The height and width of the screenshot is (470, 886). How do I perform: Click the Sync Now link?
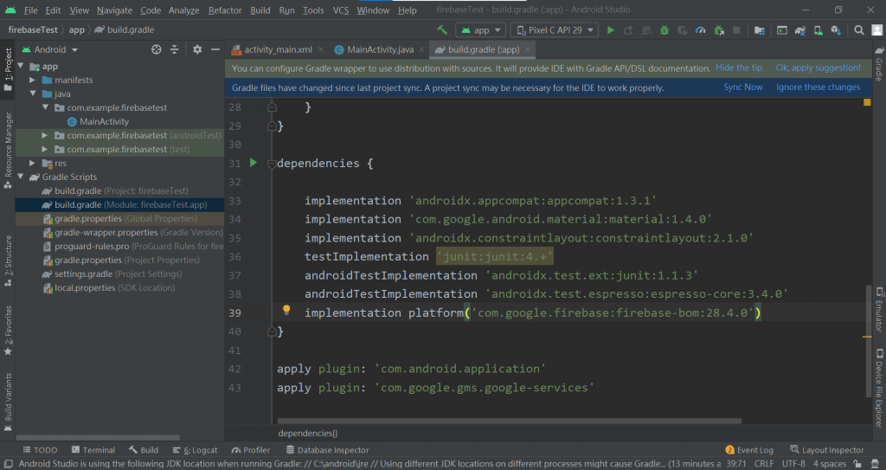(743, 87)
